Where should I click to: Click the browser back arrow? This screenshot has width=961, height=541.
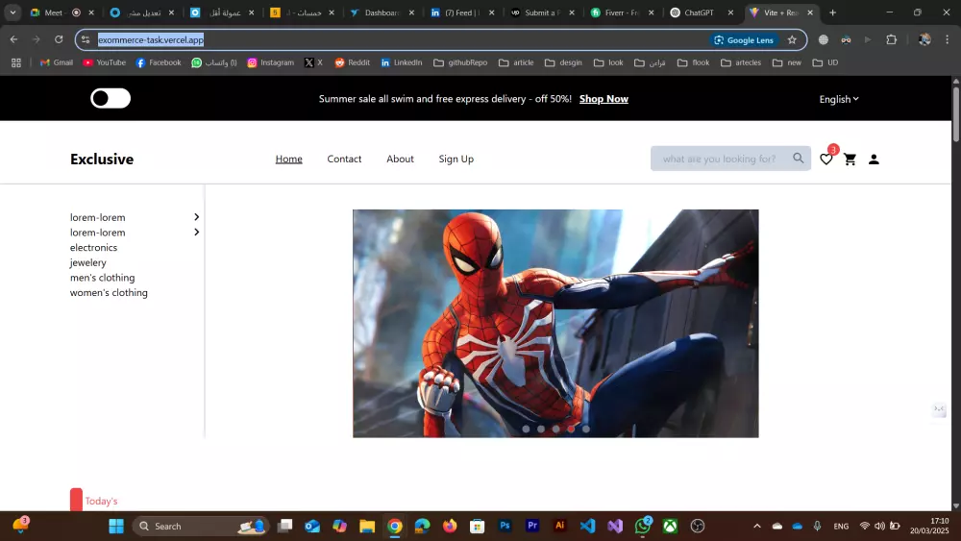coord(13,39)
